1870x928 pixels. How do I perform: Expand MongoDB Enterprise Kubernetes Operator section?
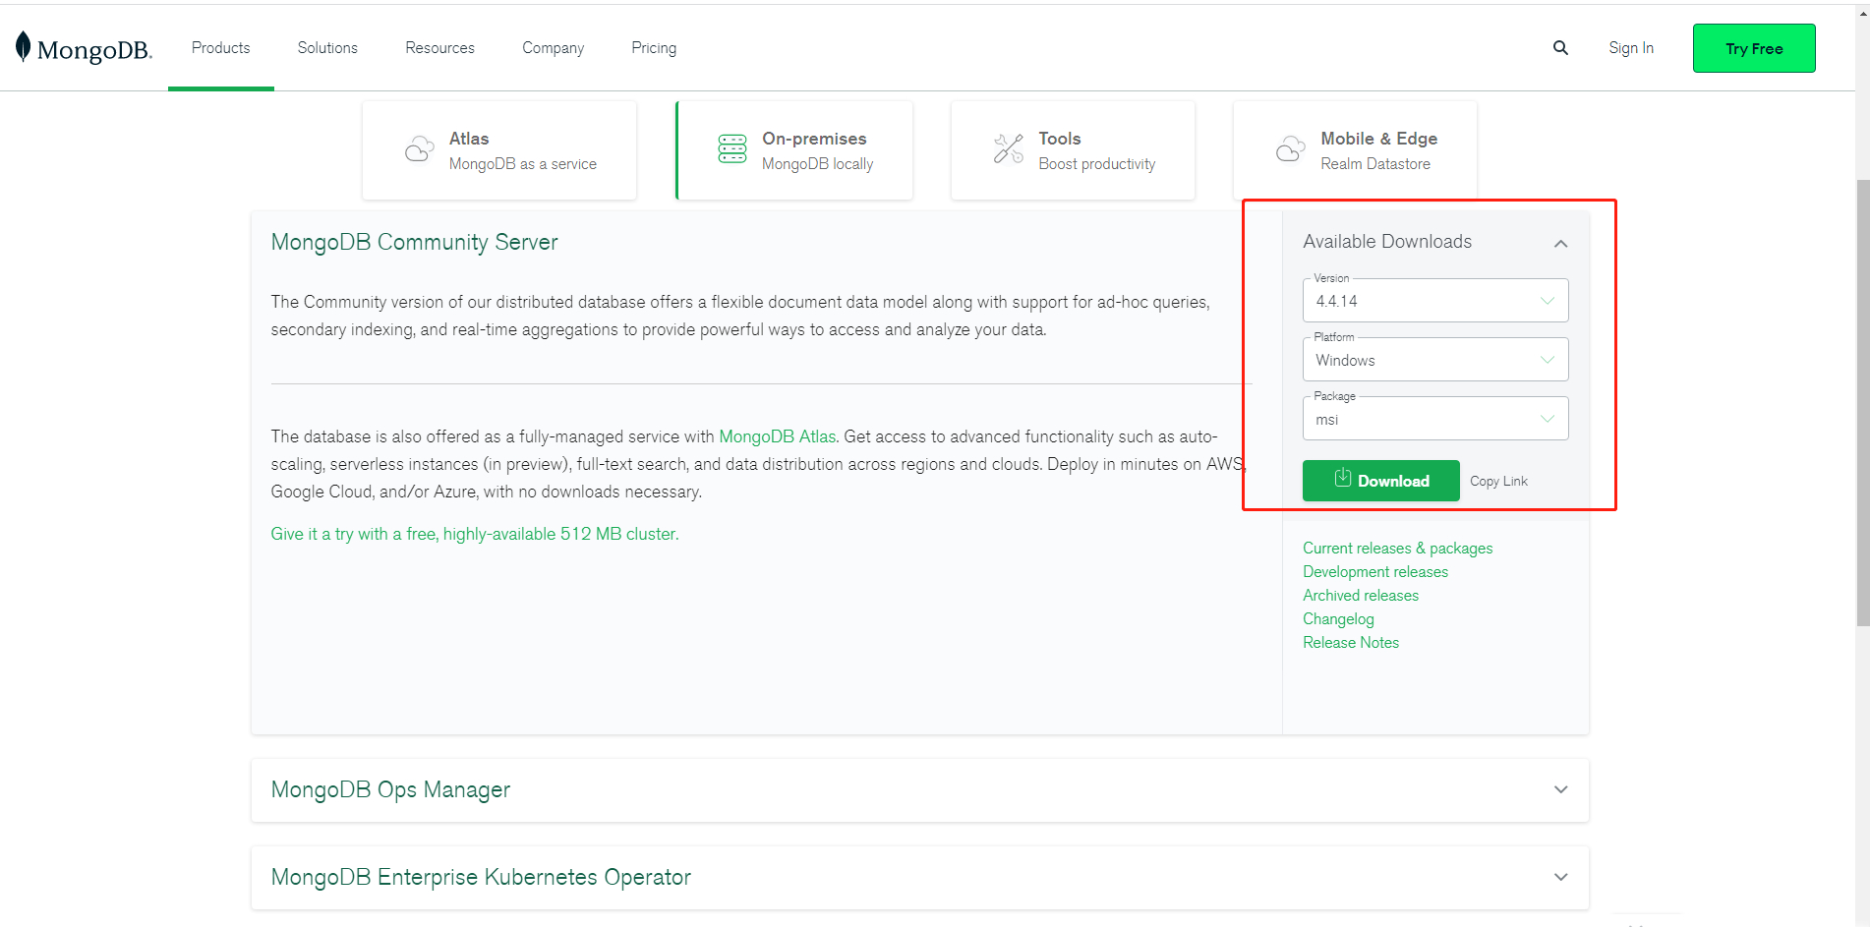(919, 877)
